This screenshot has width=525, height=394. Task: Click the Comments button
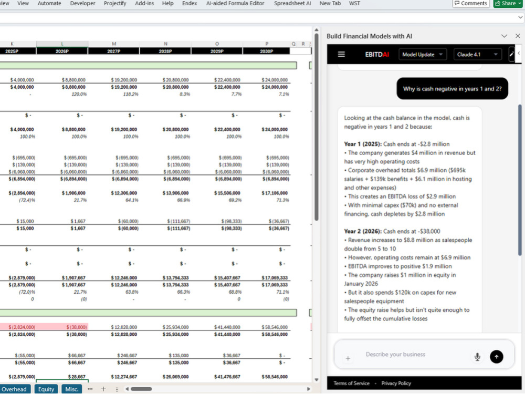pos(471,3)
